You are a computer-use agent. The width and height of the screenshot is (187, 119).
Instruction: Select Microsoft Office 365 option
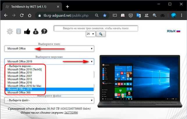coord(19,93)
